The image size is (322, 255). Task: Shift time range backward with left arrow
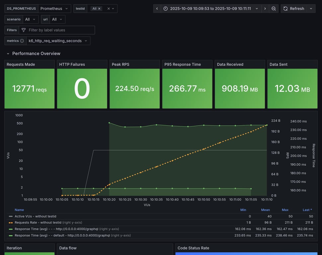click(x=157, y=9)
